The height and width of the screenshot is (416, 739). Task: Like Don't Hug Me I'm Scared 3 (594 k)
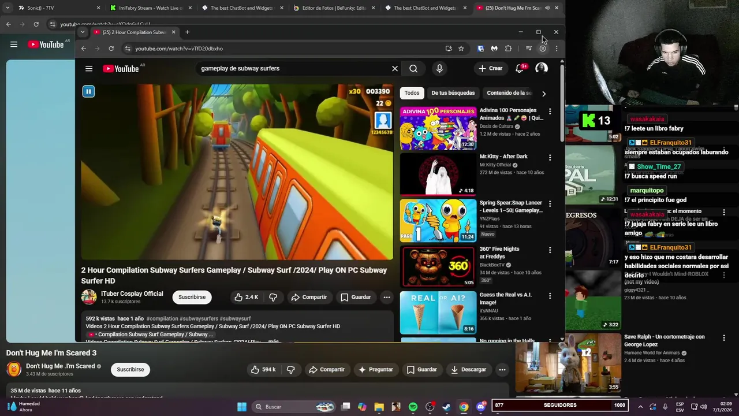point(263,369)
